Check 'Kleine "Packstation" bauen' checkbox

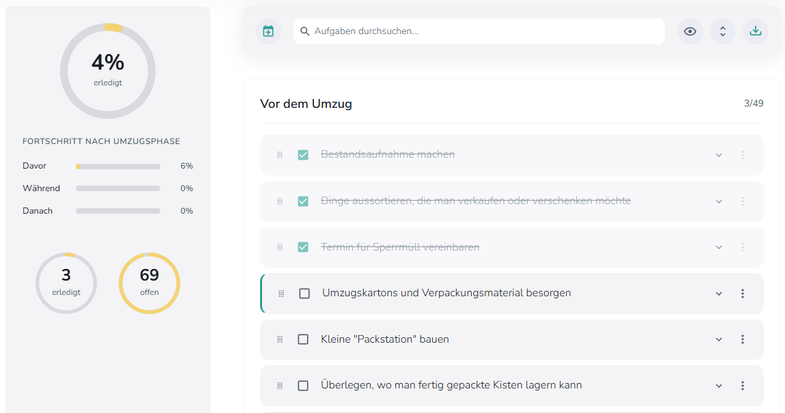click(303, 339)
